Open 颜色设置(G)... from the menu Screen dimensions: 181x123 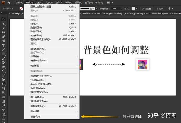pyautogui.click(x=52, y=97)
